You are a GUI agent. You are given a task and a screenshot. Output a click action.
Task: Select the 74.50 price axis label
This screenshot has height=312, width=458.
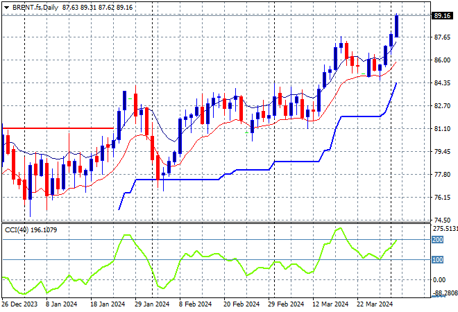coord(442,220)
